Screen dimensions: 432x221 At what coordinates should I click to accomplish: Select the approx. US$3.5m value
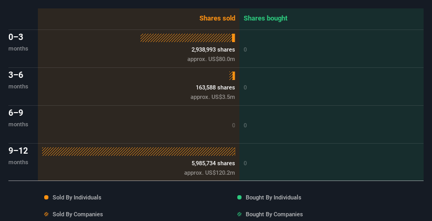tap(213, 97)
